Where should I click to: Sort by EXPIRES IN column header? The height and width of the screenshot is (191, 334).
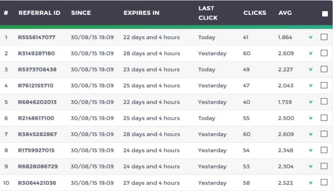pos(141,13)
